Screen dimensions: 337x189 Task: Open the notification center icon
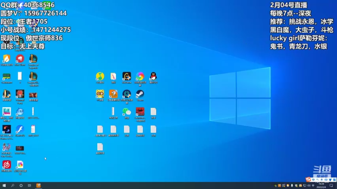331,186
